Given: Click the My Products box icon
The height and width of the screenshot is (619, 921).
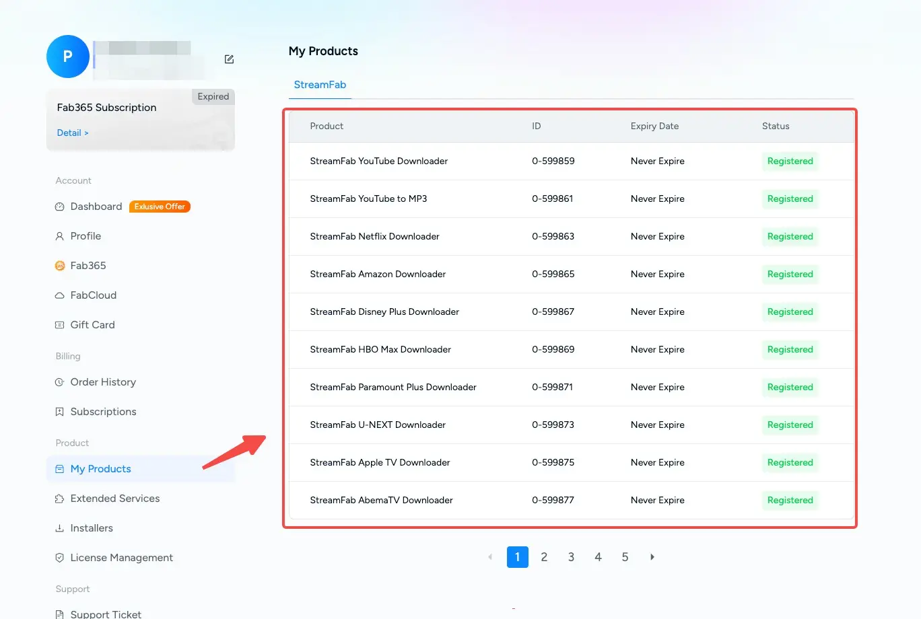Looking at the screenshot, I should click(59, 469).
